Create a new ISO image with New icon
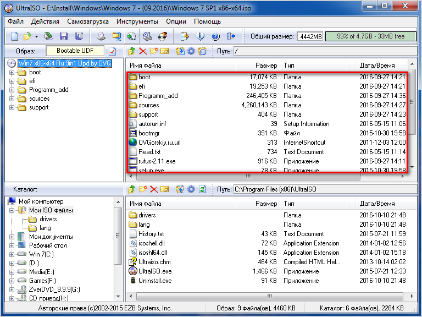The height and width of the screenshot is (317, 422). (14, 36)
